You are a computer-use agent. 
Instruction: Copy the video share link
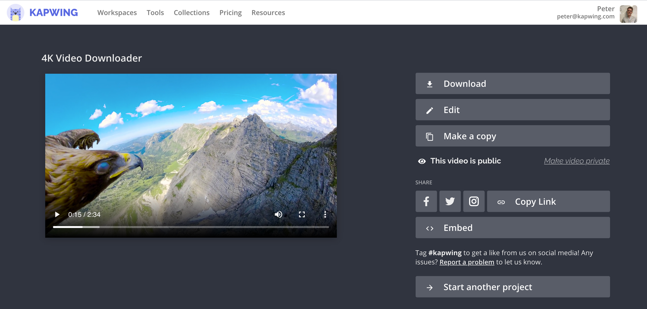[548, 201]
